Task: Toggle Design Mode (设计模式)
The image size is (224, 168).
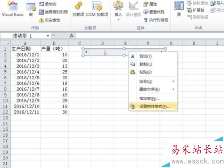Action: click(134, 9)
